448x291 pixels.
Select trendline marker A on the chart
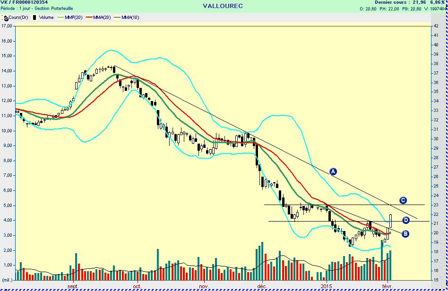333,171
